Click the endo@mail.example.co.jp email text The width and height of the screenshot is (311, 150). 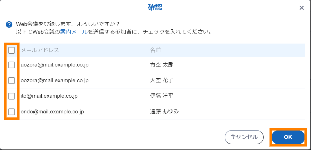click(x=52, y=112)
